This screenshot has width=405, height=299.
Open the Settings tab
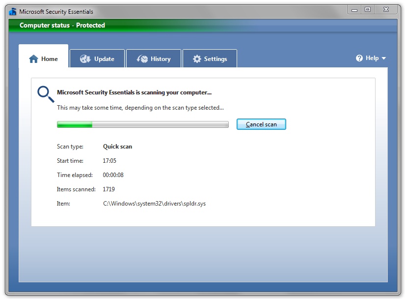pyautogui.click(x=210, y=59)
